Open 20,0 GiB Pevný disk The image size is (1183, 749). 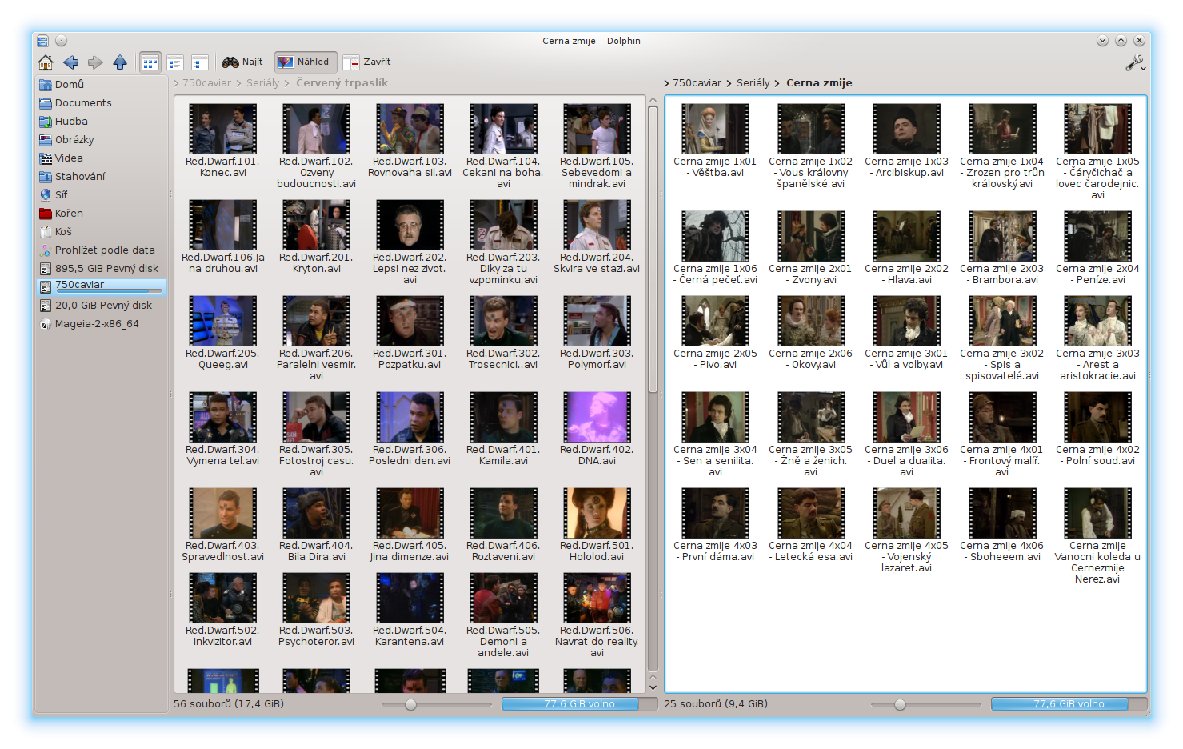point(102,306)
